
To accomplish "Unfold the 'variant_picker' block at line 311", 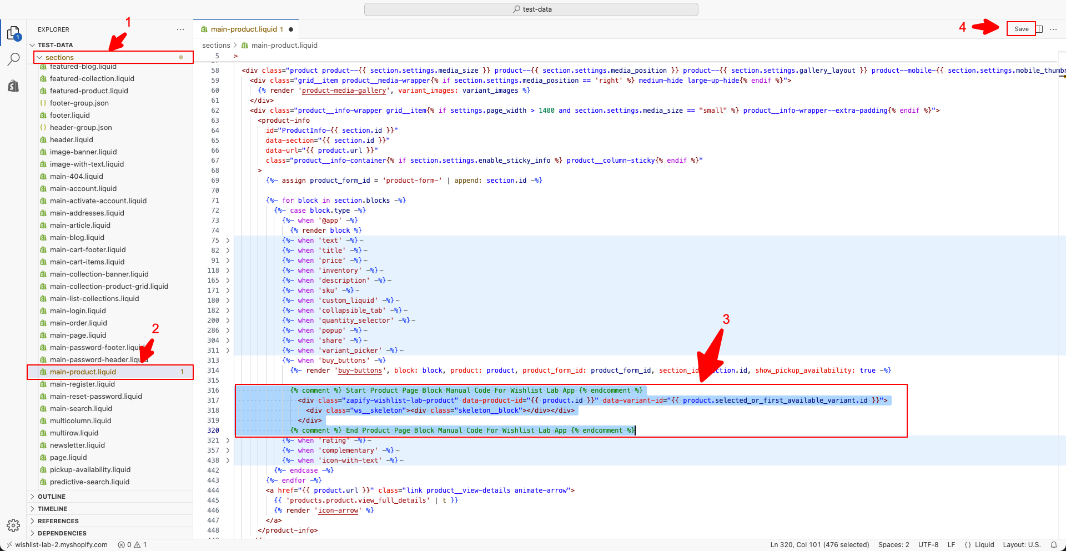I will tap(228, 350).
